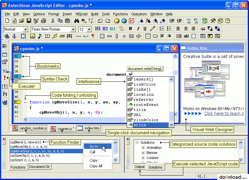
Task: Align text right
Action: tap(193, 29)
